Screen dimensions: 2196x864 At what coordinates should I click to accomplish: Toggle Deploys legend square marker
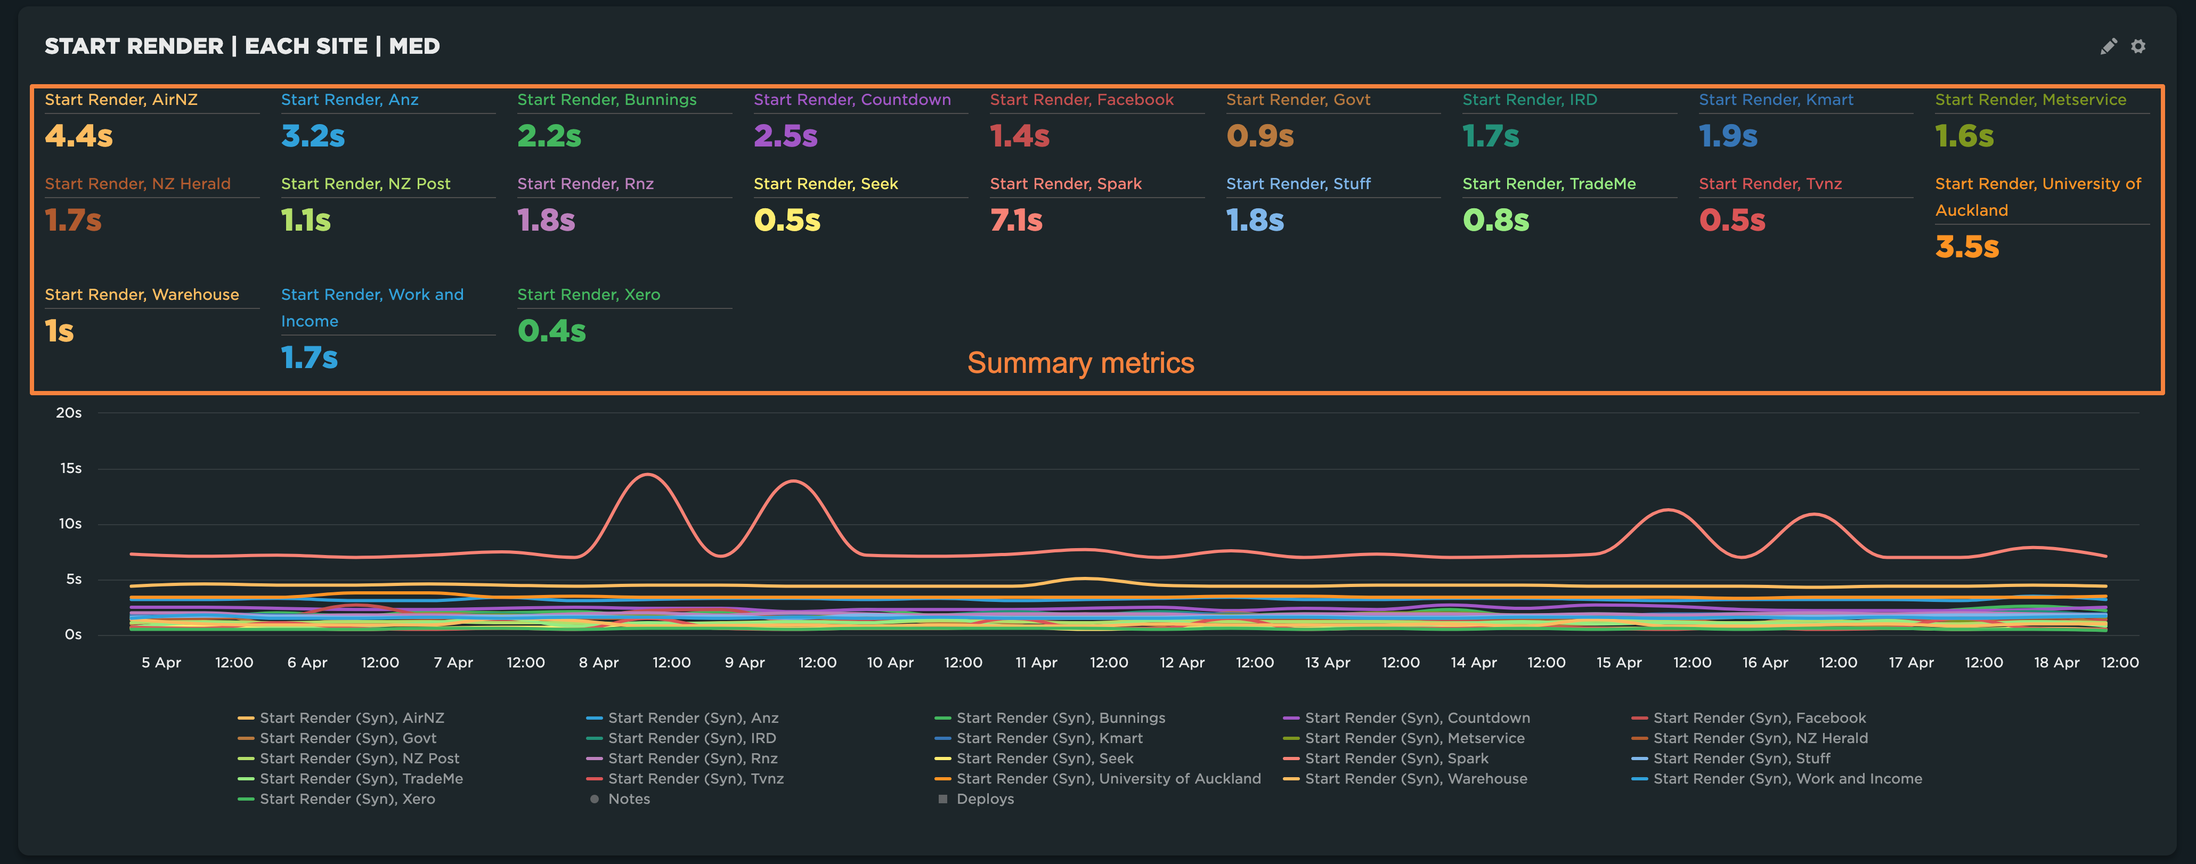(943, 799)
